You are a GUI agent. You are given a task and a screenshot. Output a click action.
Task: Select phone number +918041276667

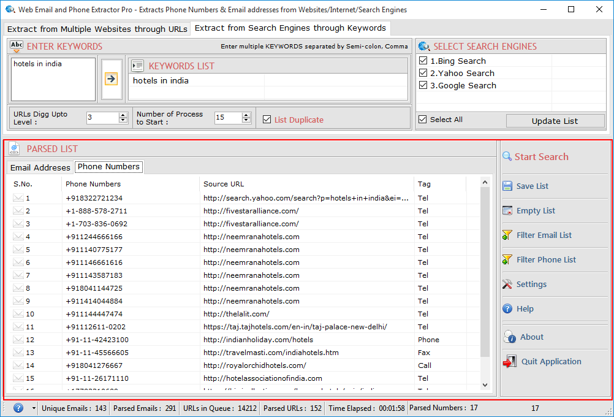94,365
